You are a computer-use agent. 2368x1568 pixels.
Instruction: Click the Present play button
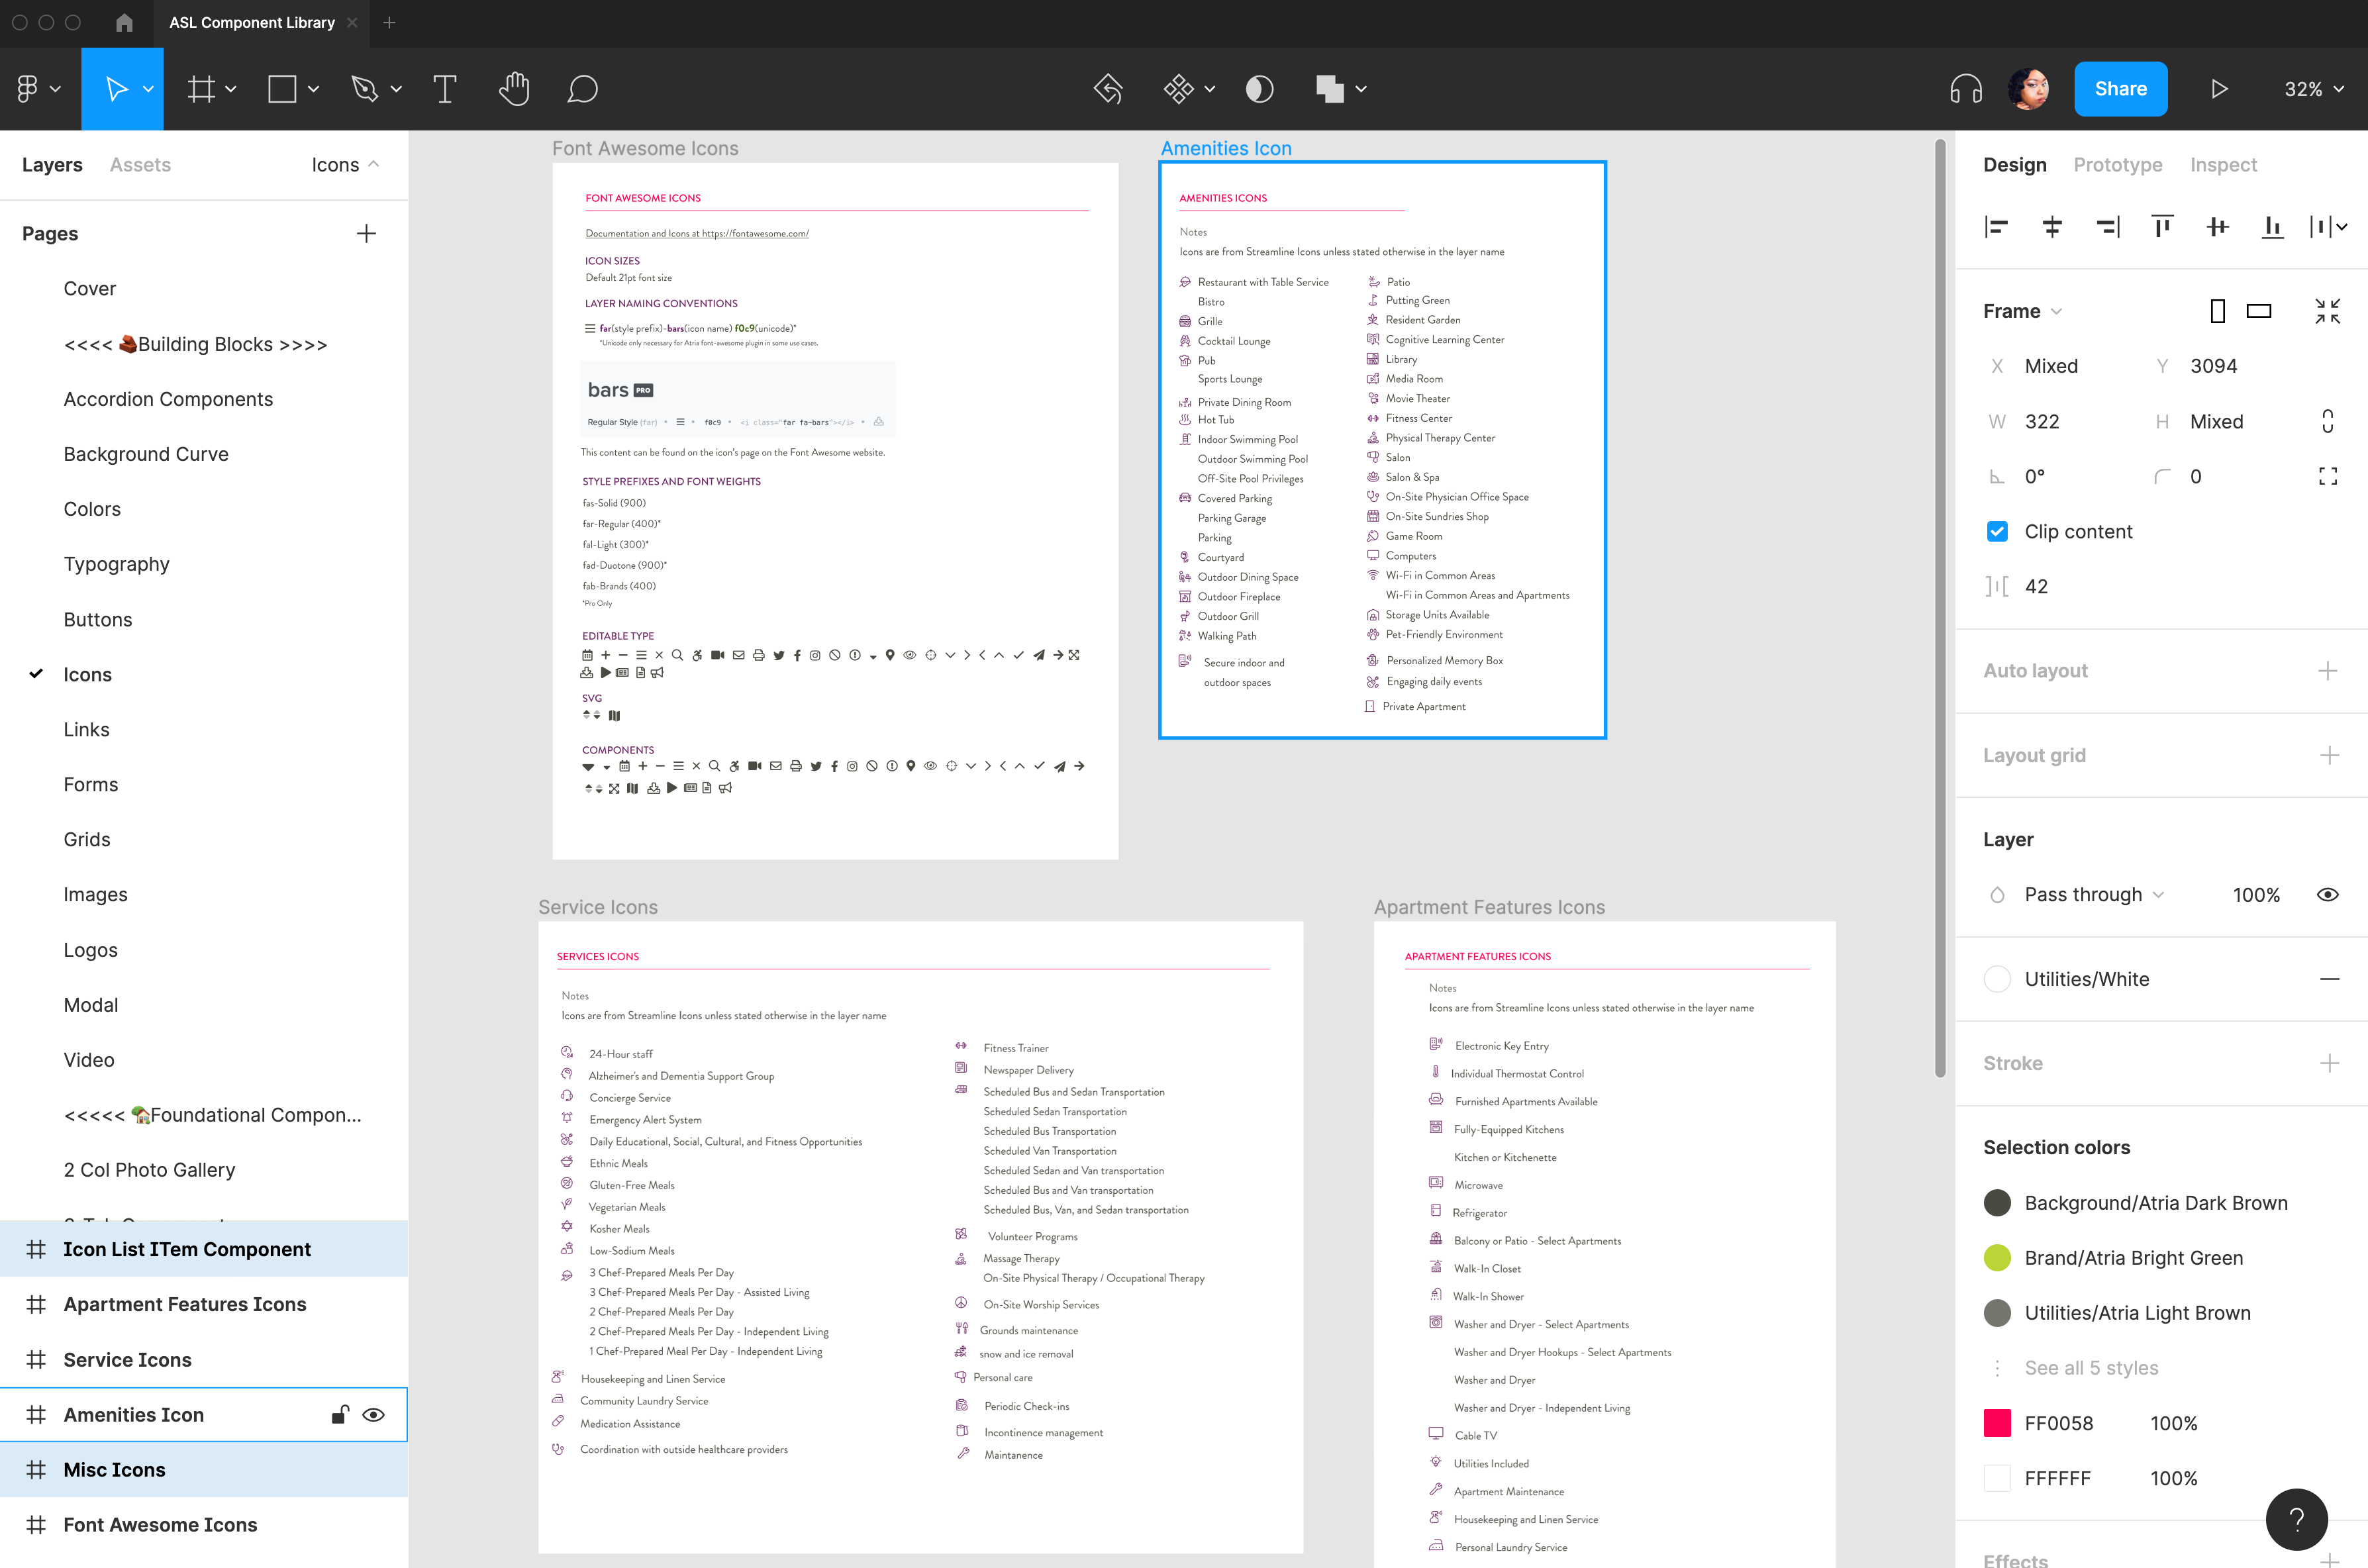[x=2219, y=89]
